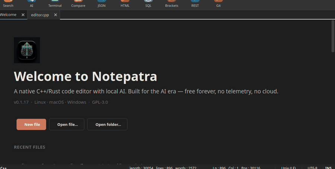This screenshot has width=335, height=169.
Task: Click the Unix (LF) line ending indicator
Action: click(288, 168)
